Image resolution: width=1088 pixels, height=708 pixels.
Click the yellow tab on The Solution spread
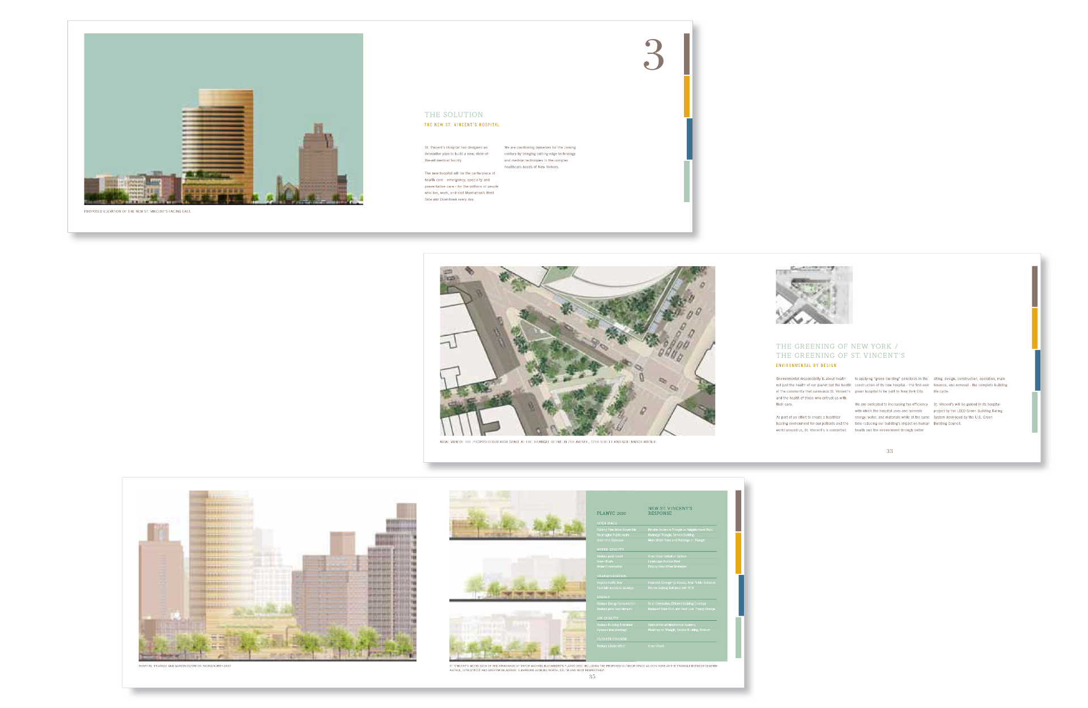pos(687,97)
